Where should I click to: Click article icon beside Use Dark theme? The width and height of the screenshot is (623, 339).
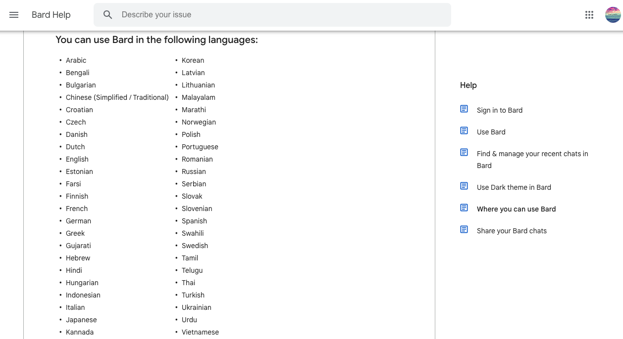pos(464,186)
